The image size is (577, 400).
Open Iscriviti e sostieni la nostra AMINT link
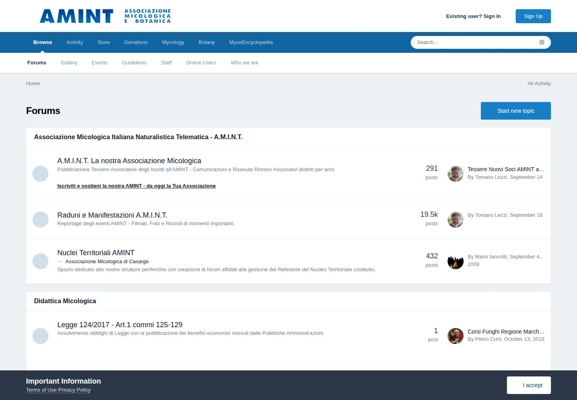[136, 186]
